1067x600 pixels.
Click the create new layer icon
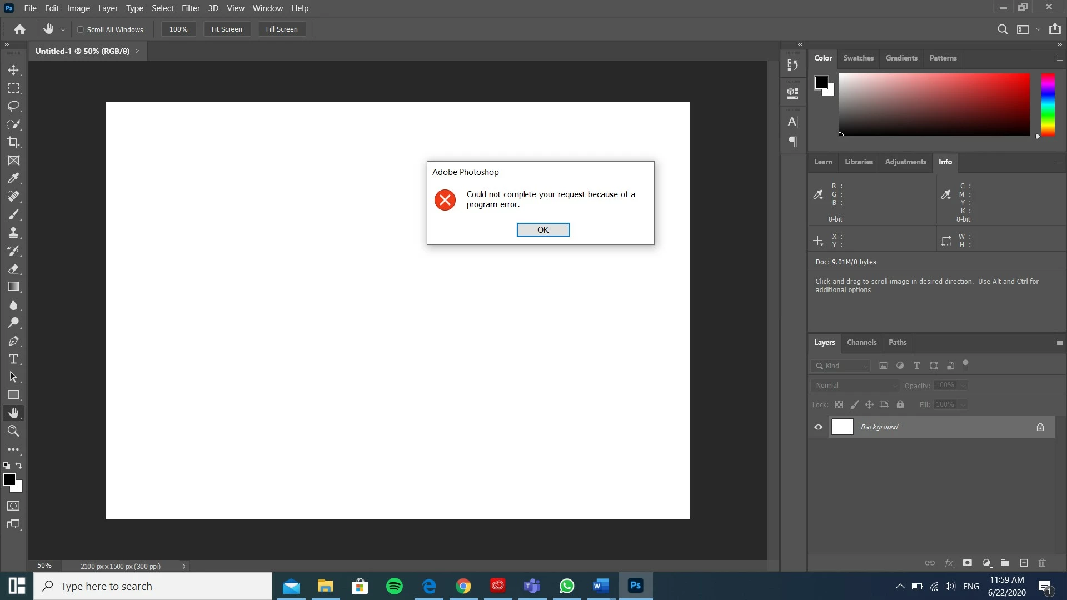click(1024, 563)
